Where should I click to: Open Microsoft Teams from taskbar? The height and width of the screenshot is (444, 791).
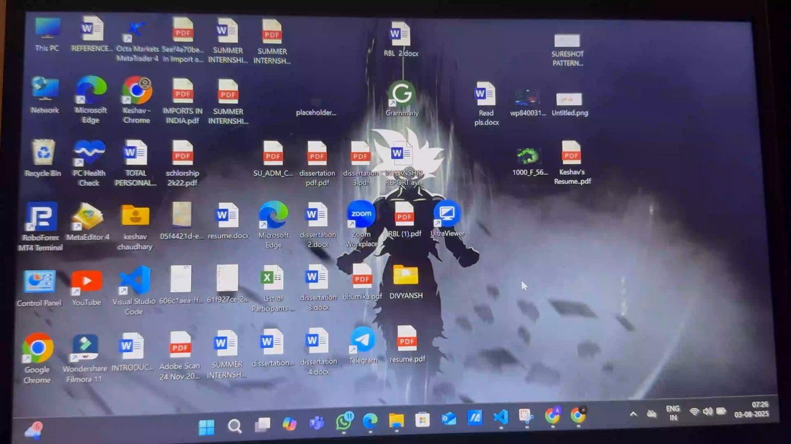coord(316,424)
